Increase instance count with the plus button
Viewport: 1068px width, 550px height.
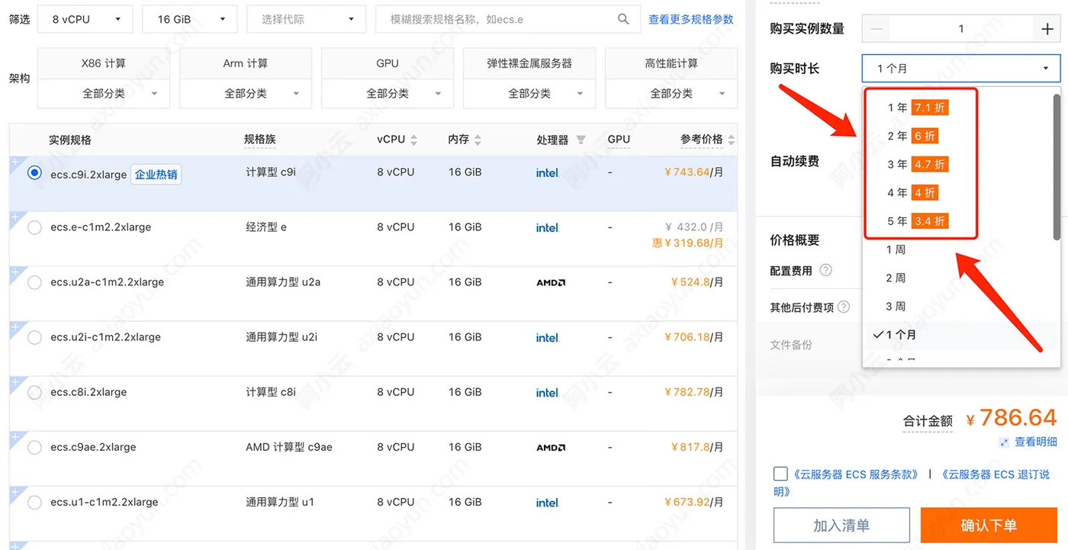(x=1047, y=29)
